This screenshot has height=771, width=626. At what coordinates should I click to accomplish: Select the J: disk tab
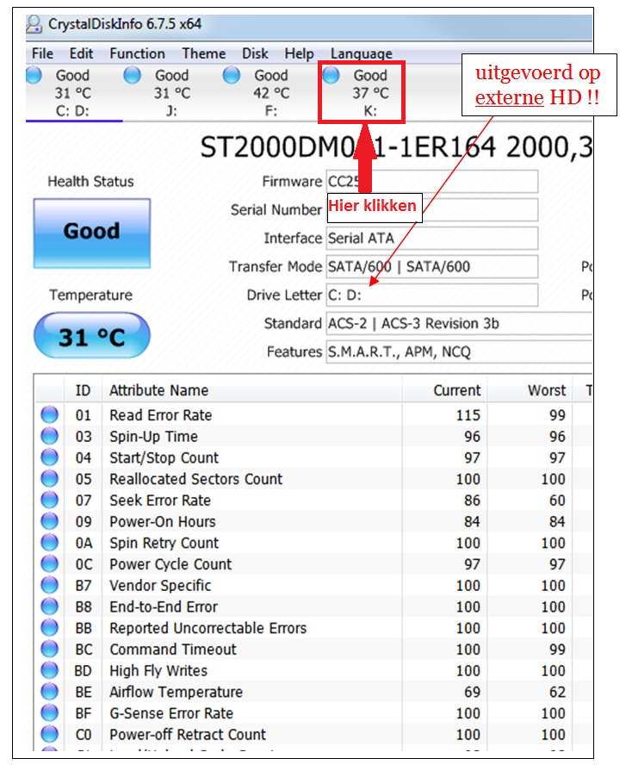[171, 93]
